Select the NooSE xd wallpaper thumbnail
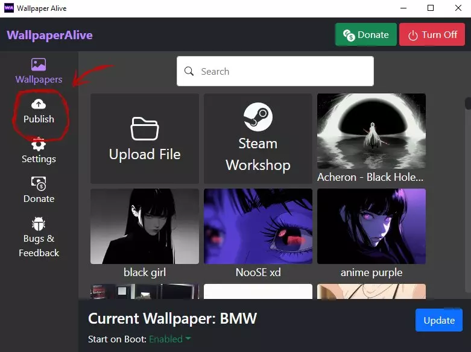471x352 pixels. pos(258,226)
